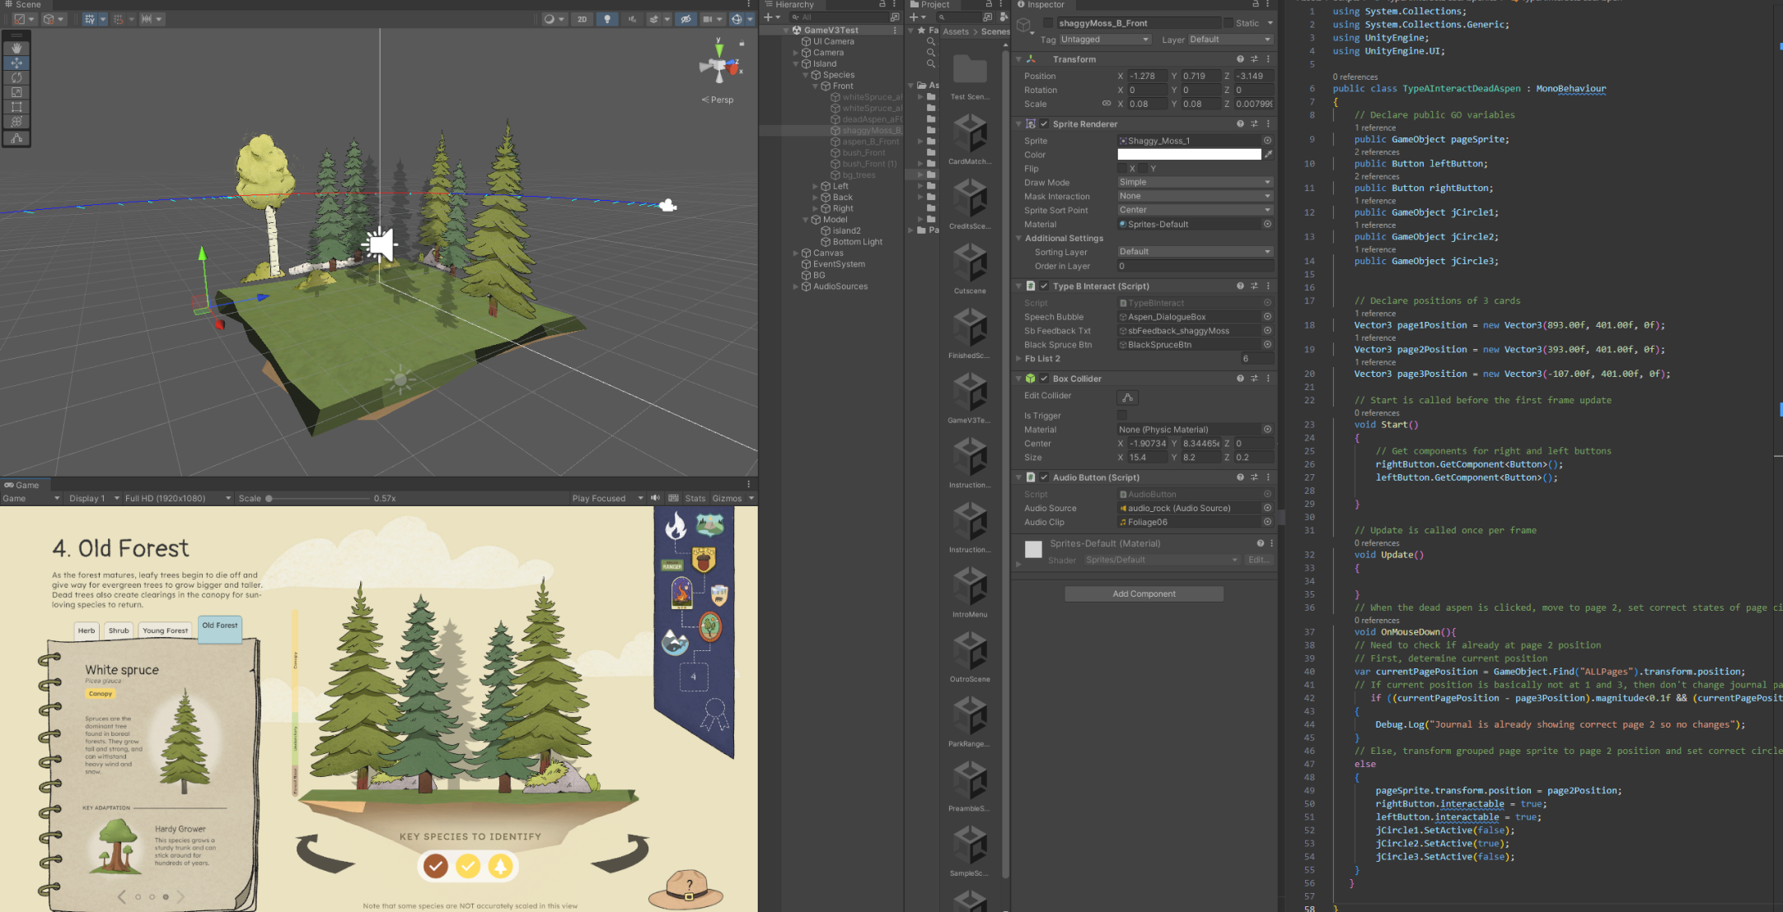Expand the Left object in Hierarchy

tap(816, 186)
